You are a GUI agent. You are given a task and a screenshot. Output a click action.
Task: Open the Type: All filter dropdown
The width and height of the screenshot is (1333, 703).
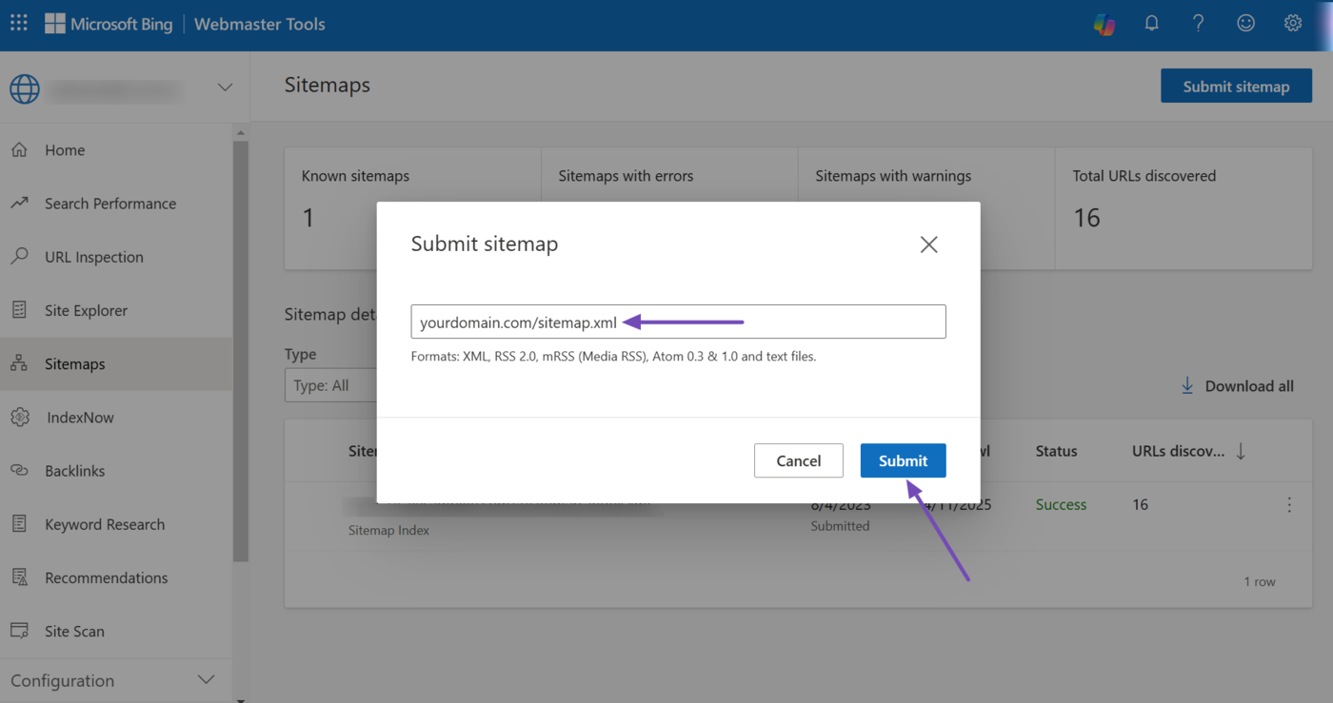pos(329,385)
